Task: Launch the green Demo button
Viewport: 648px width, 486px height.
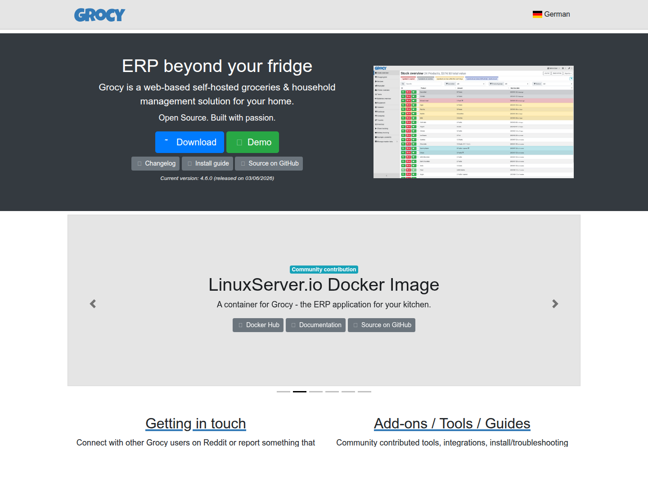Action: point(252,142)
